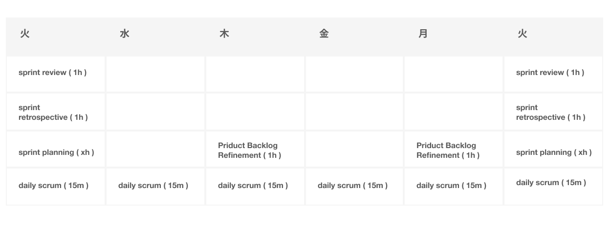Select daily scrum in last 火 column

551,183
